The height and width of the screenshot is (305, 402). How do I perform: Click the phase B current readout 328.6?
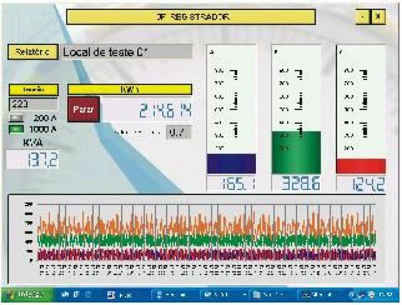pyautogui.click(x=296, y=184)
